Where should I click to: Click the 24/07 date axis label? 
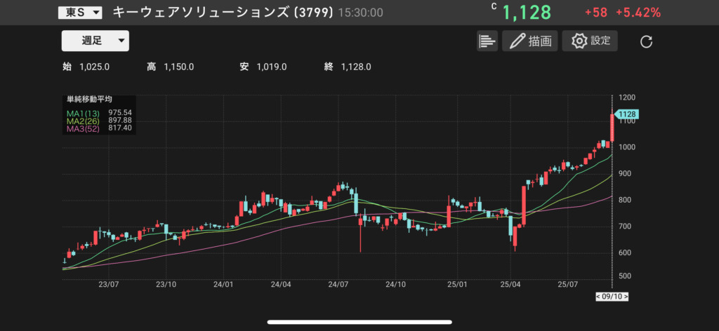[338, 284]
